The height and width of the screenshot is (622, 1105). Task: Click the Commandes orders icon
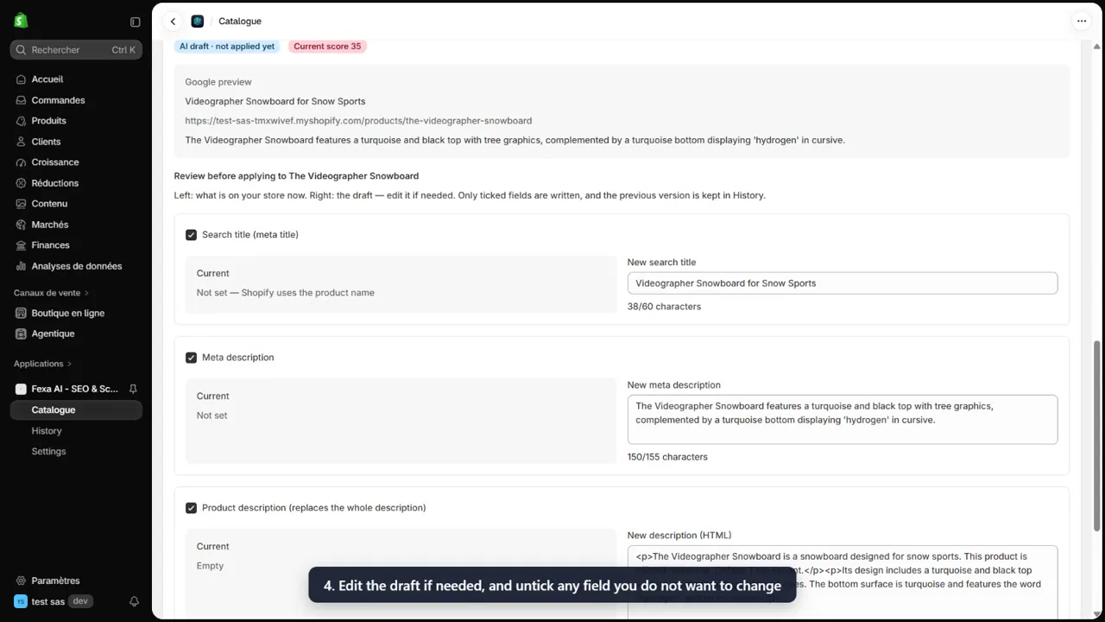[21, 100]
